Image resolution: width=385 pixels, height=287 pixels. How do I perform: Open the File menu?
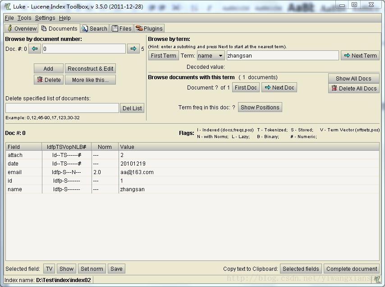(x=9, y=18)
